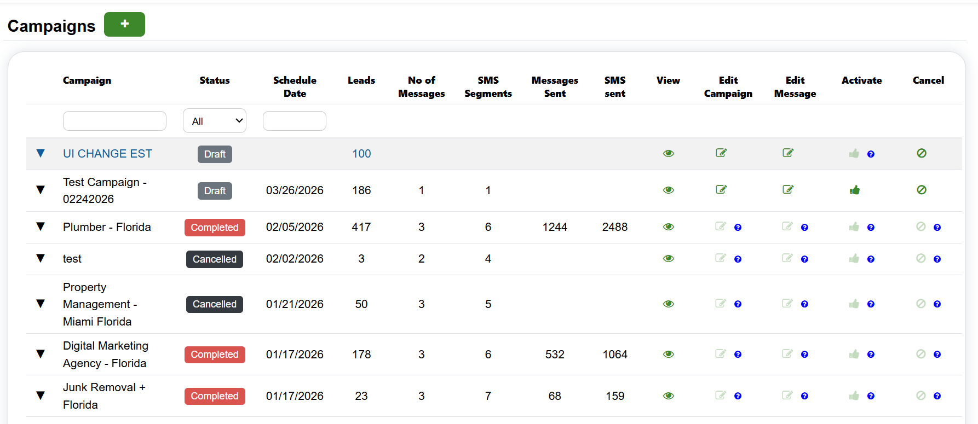Expand the Plumber - Florida row details
Screen dimensions: 978x424
point(41,227)
